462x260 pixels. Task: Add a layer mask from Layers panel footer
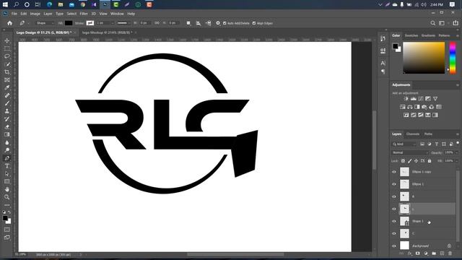417,253
